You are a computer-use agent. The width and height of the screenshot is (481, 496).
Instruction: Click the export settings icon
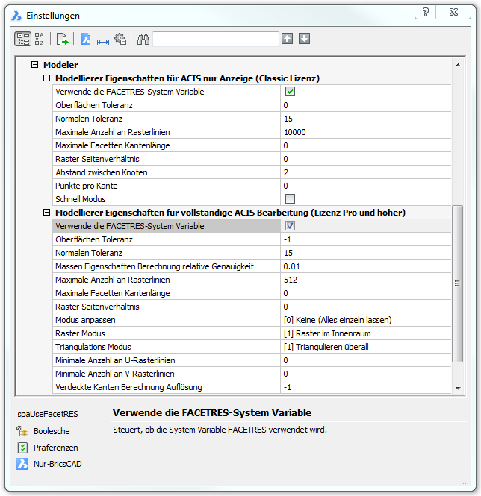(x=63, y=39)
